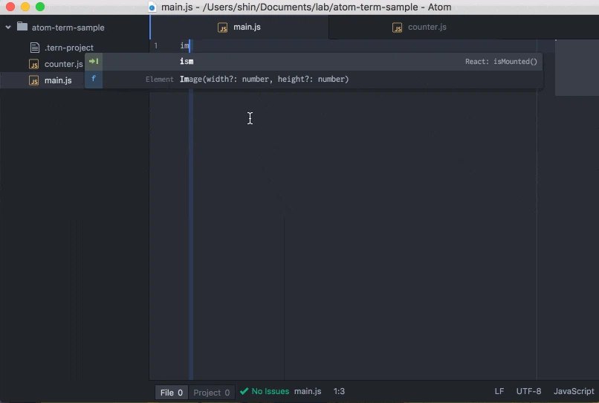This screenshot has width=599, height=403.
Task: Maximize window with the green button
Action: (x=40, y=7)
